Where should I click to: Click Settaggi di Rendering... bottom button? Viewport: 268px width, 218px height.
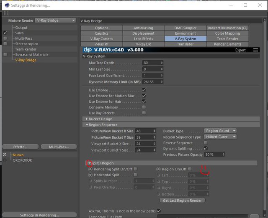[x=39, y=215]
